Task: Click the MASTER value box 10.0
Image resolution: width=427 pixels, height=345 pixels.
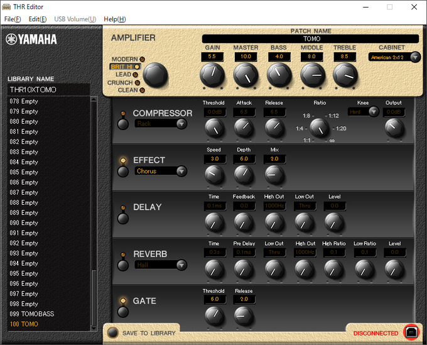Action: click(246, 57)
